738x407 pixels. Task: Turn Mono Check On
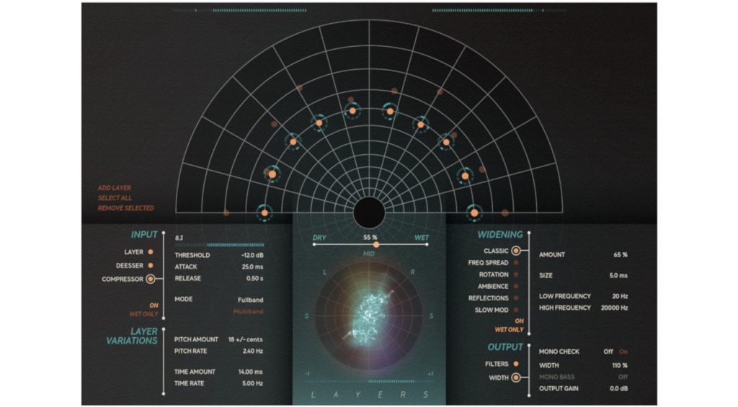coord(624,352)
